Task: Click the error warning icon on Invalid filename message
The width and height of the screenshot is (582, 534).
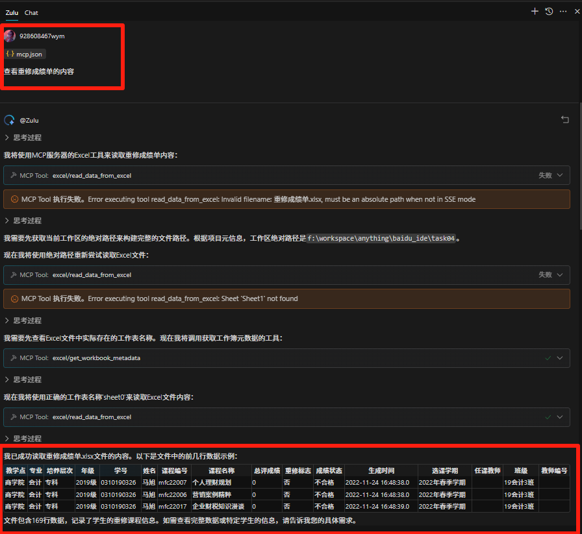Action: click(14, 199)
